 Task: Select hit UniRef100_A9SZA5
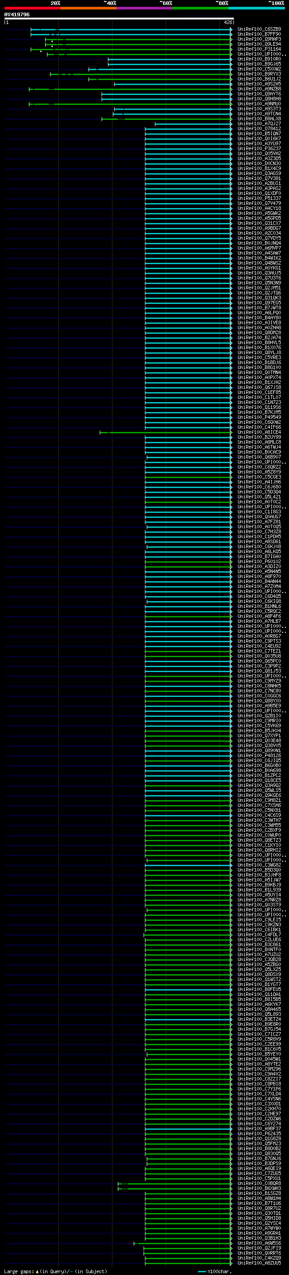pos(259,84)
